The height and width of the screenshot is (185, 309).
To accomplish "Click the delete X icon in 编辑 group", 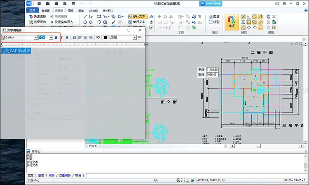I will 274,16.
